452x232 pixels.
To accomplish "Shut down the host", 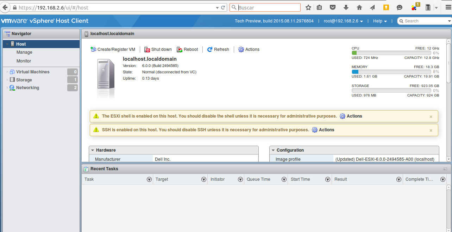I will click(158, 49).
